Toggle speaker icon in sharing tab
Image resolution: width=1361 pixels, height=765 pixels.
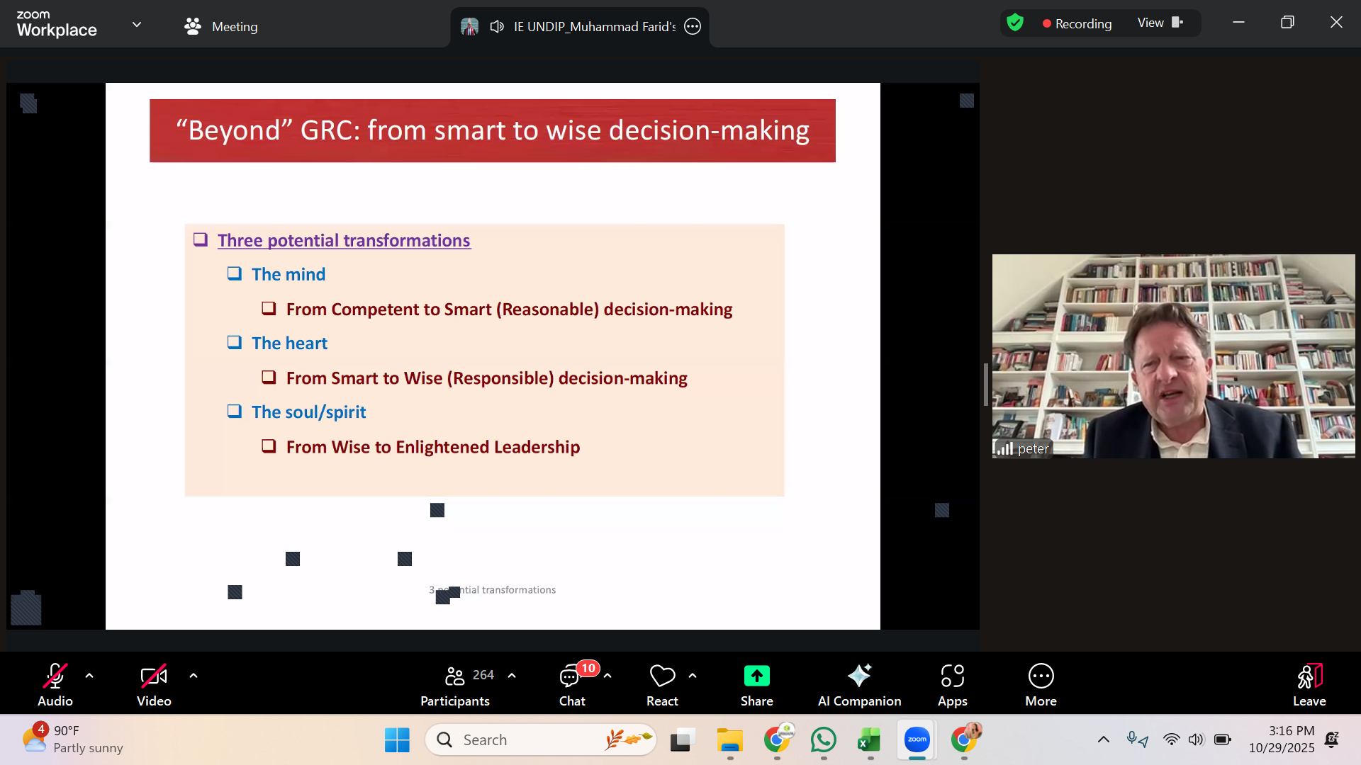click(x=497, y=27)
